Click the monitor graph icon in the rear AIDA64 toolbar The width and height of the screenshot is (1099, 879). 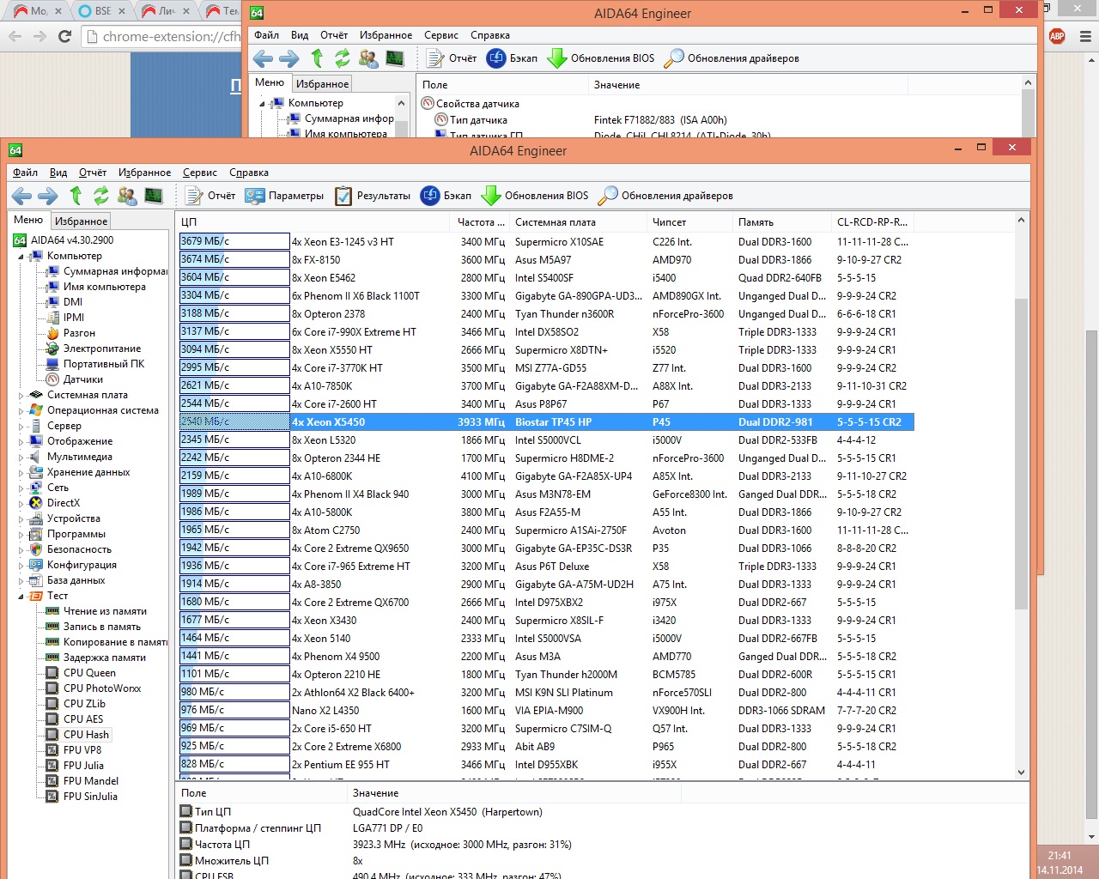[x=395, y=58]
